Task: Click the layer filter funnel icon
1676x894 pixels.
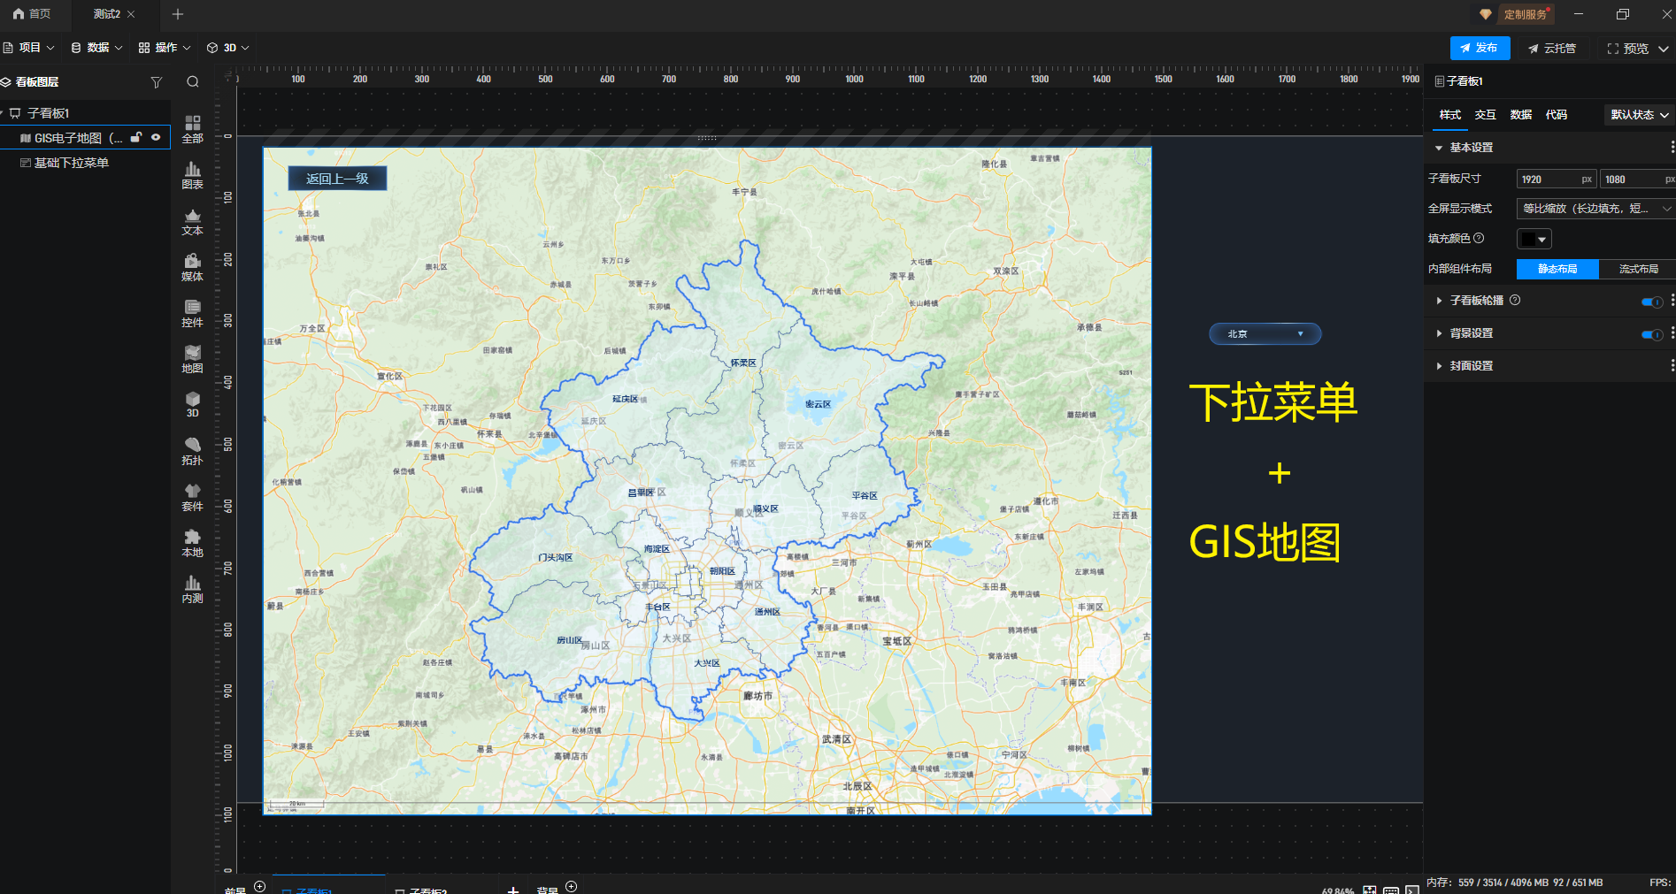Action: click(x=157, y=82)
